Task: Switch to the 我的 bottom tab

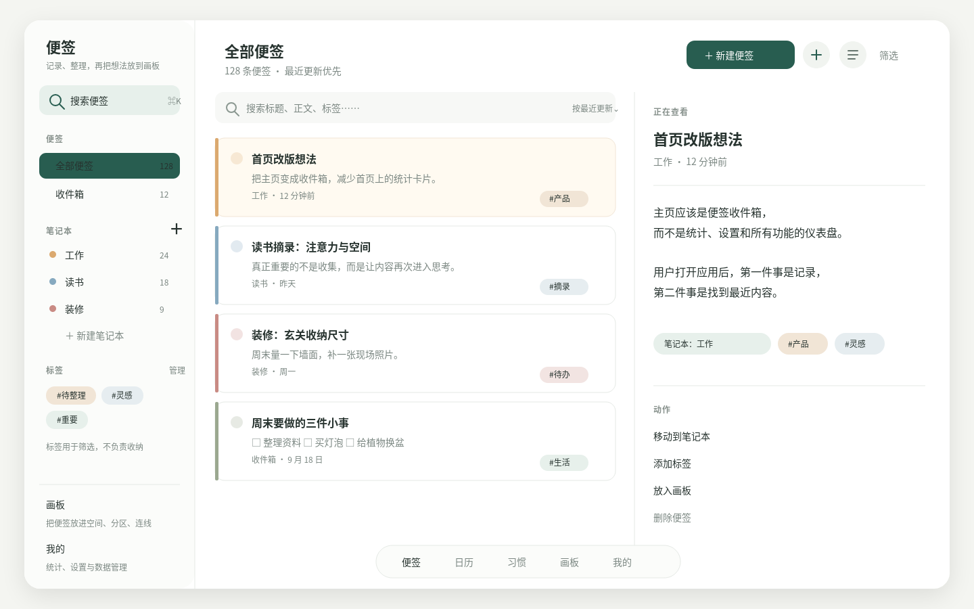Action: coord(622,562)
